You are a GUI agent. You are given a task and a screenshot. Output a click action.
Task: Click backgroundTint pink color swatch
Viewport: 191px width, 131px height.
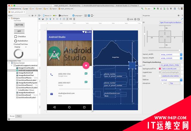[160, 69]
